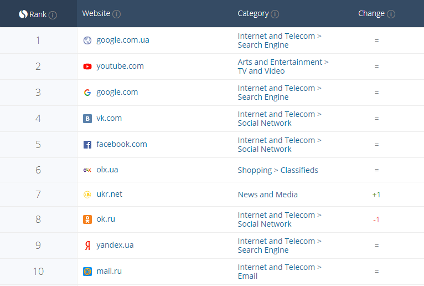
Task: Select the Shopping > Classifieds category link
Action: coord(278,170)
